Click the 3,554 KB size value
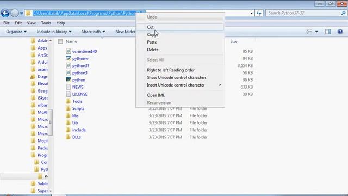 (245, 65)
